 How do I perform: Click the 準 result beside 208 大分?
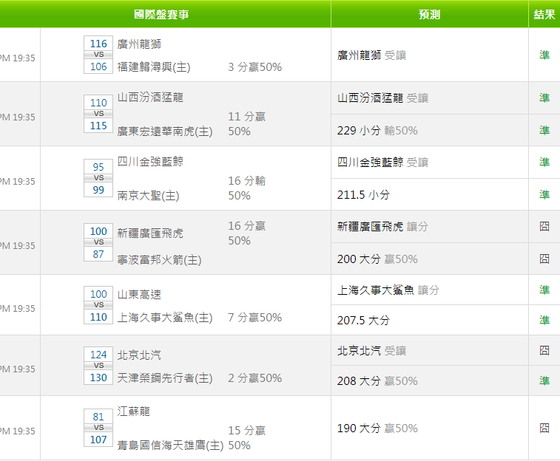[544, 380]
